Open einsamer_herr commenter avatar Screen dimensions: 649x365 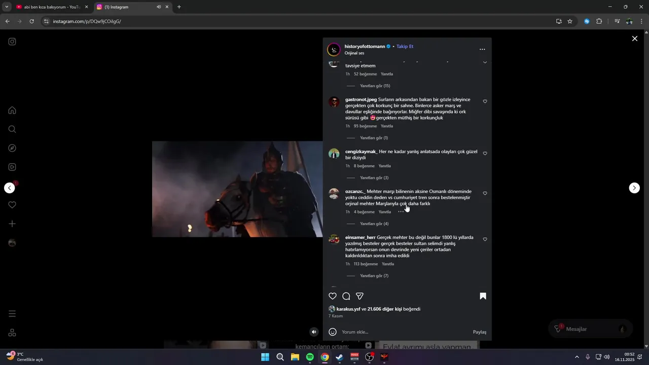[x=334, y=239]
